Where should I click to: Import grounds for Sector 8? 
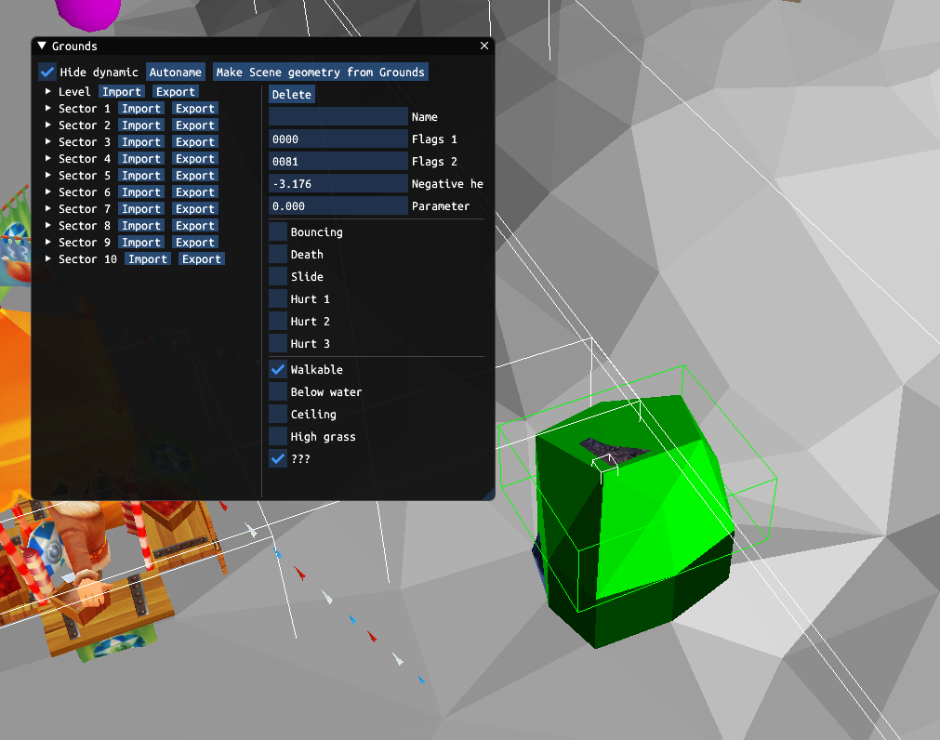click(x=141, y=226)
